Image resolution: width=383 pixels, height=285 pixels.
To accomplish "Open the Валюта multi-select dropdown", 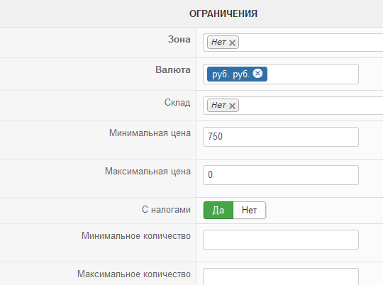I will coord(313,74).
